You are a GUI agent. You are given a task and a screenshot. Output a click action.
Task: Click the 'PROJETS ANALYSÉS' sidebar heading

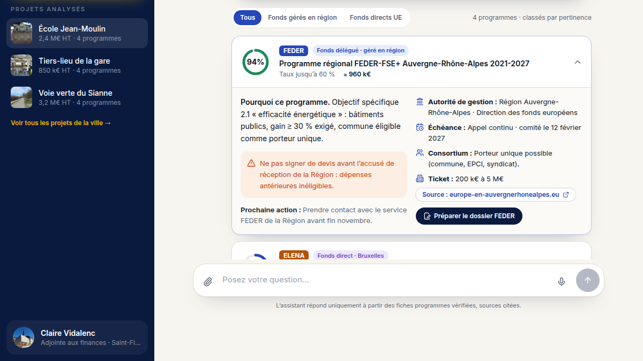pyautogui.click(x=48, y=9)
